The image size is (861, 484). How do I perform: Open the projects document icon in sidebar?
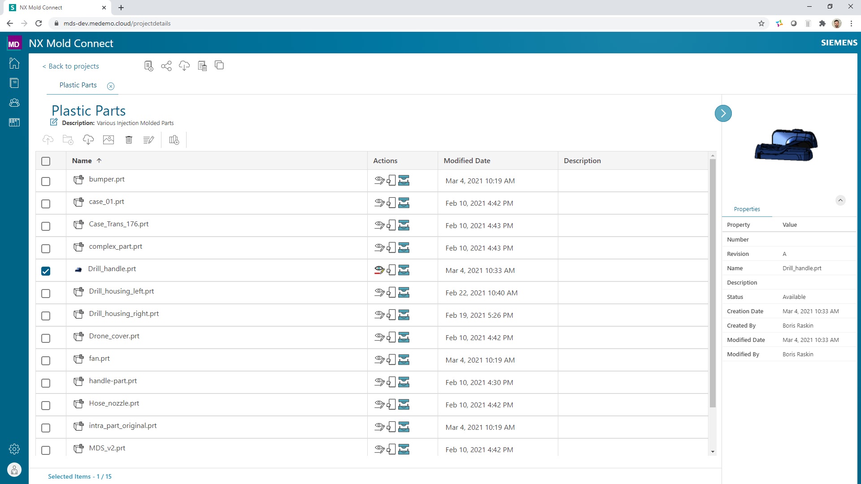pyautogui.click(x=14, y=83)
